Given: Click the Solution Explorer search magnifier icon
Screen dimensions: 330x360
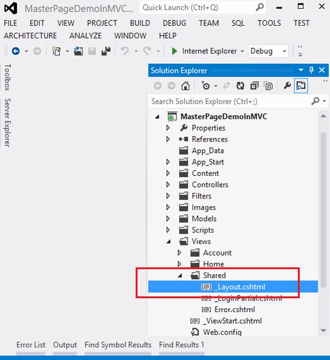Looking at the screenshot, I should click(x=315, y=101).
